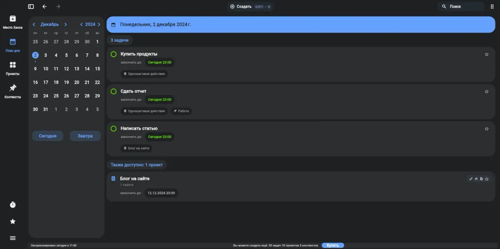Click the Завтра button
500x249 pixels.
tap(85, 136)
